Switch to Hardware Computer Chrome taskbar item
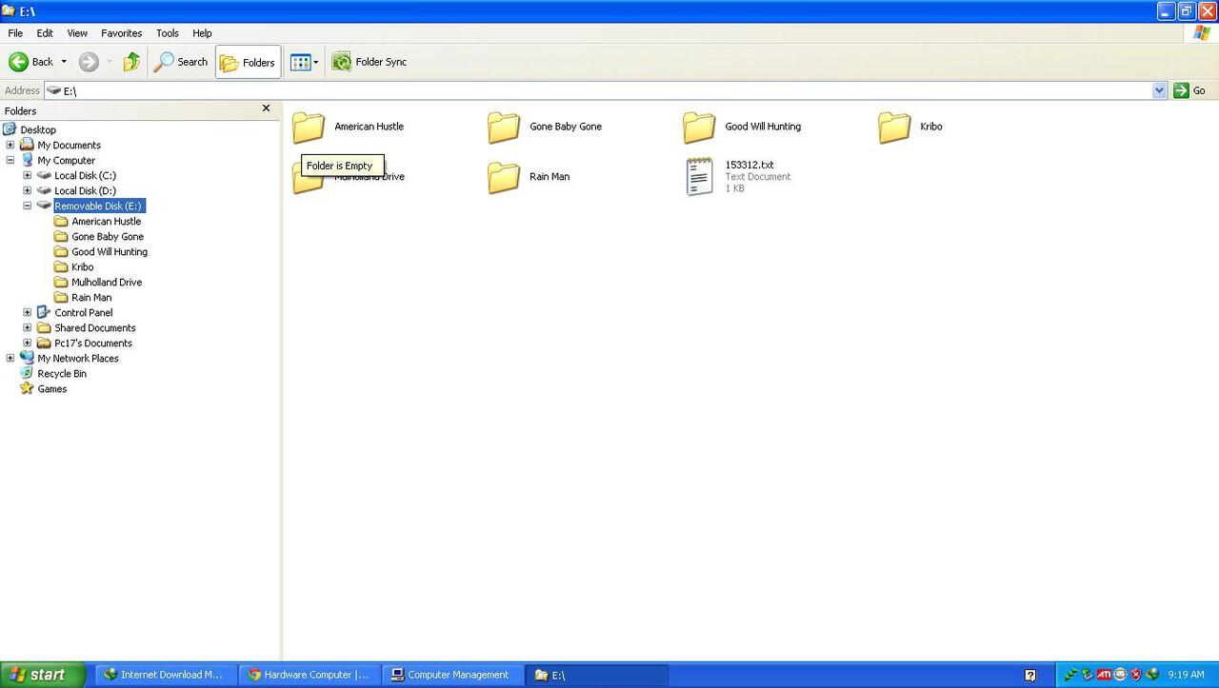This screenshot has height=688, width=1219. (309, 675)
